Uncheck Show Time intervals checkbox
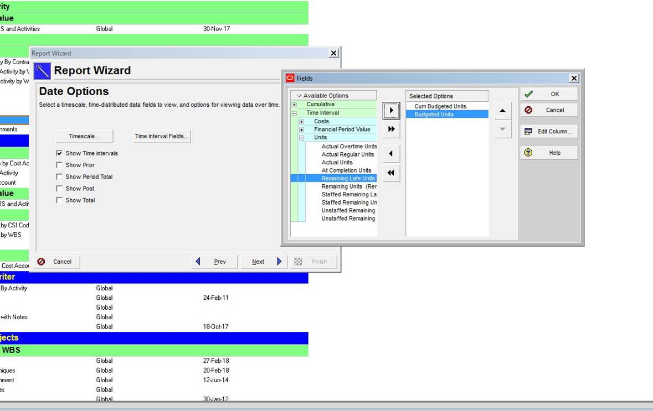The width and height of the screenshot is (653, 411). pos(59,153)
